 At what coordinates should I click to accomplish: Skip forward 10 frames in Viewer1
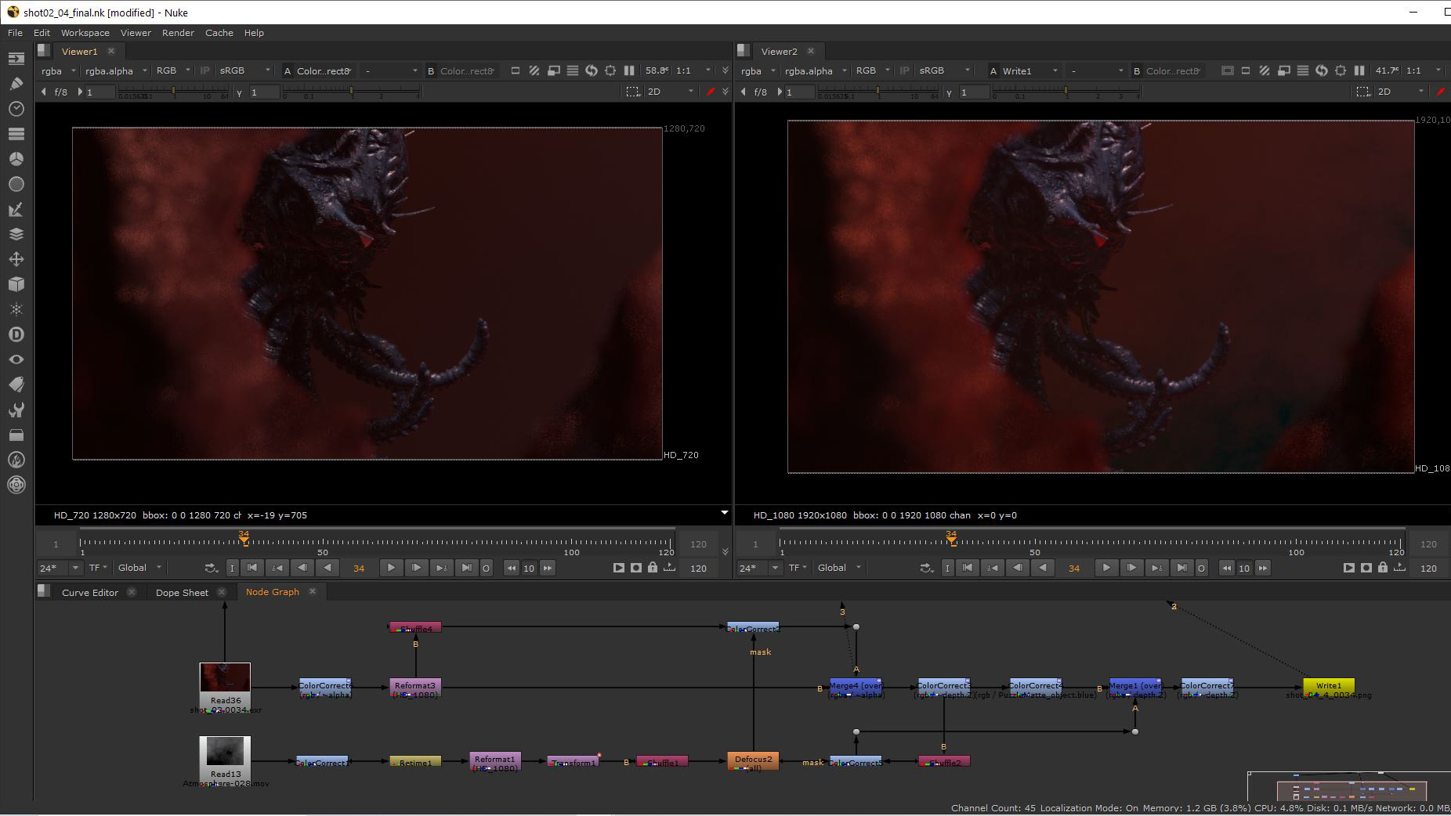click(548, 568)
